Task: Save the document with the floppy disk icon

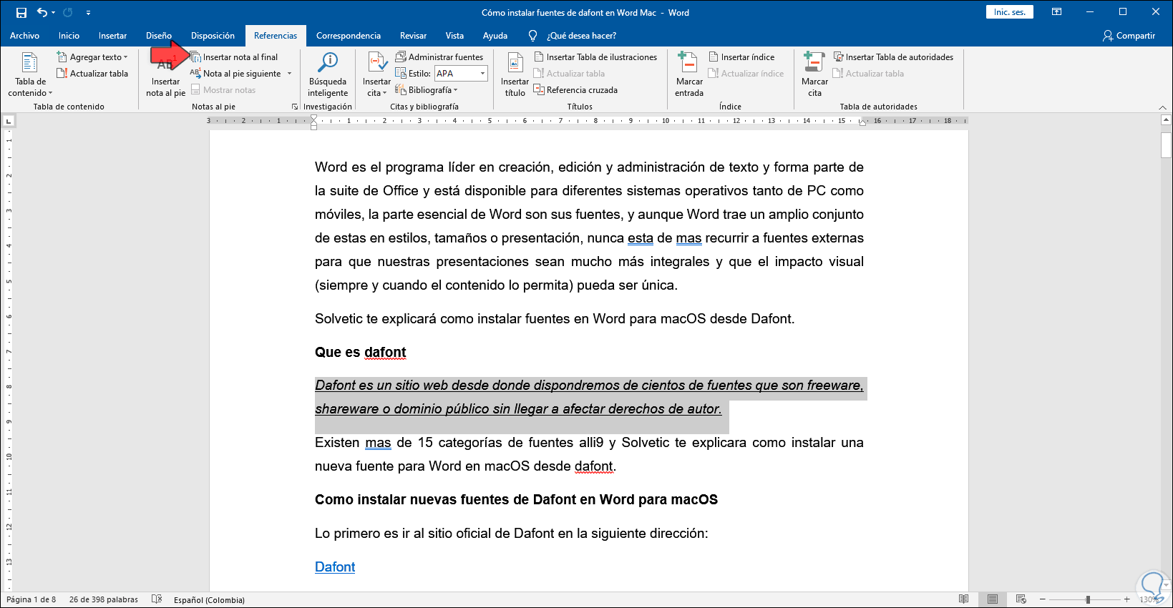Action: pyautogui.click(x=21, y=12)
